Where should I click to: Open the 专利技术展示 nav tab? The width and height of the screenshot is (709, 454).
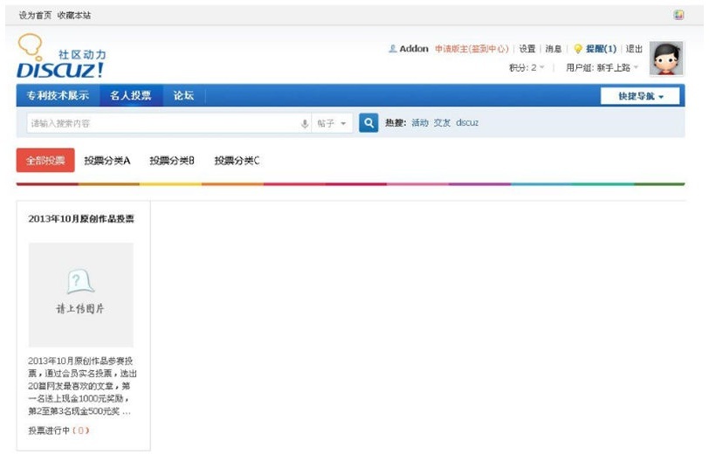[x=58, y=95]
